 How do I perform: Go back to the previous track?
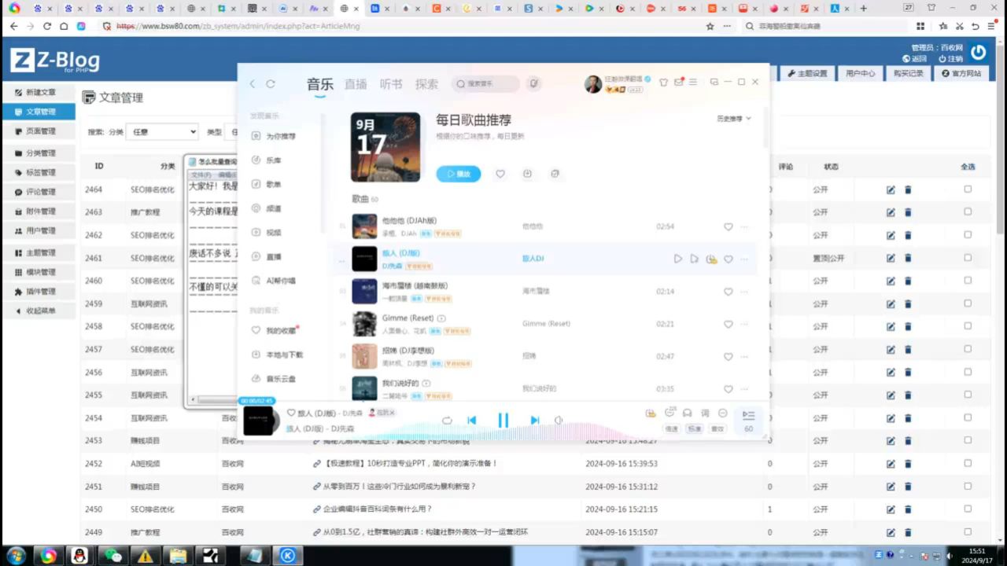click(x=472, y=421)
